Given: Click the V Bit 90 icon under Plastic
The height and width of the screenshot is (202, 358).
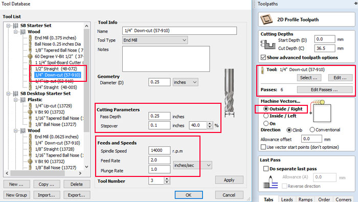Looking at the screenshot, I should point(30,112).
